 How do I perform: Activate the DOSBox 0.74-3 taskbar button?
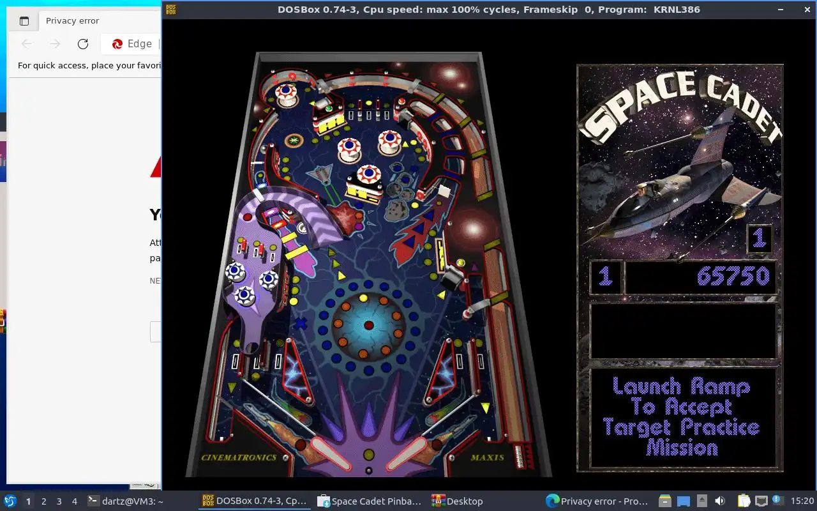(x=255, y=501)
